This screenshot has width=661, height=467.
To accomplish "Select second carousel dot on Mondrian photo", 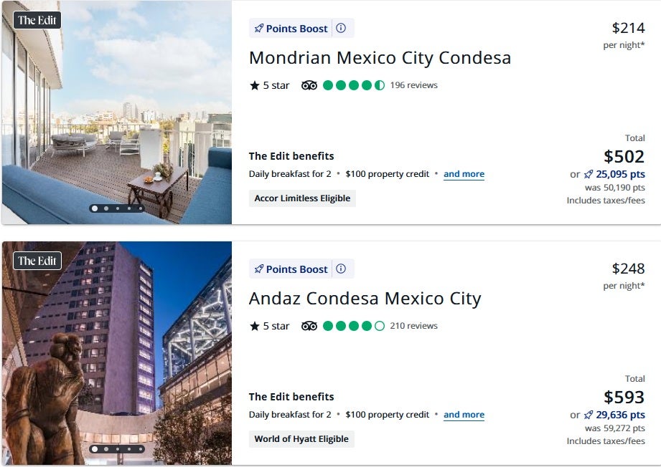I will 106,208.
